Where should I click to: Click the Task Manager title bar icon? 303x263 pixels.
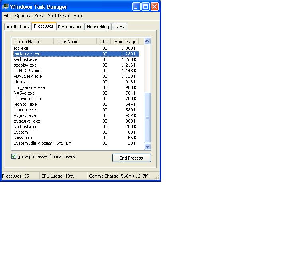pos(6,6)
